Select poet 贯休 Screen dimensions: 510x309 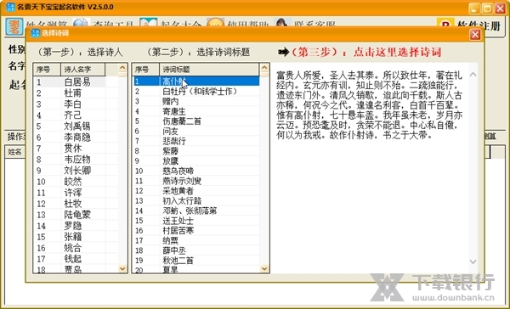tap(72, 149)
